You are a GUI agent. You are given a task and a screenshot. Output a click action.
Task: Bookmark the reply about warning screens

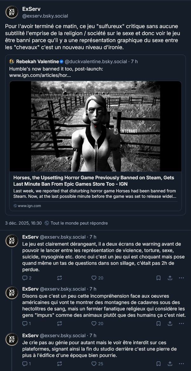(x=159, y=278)
